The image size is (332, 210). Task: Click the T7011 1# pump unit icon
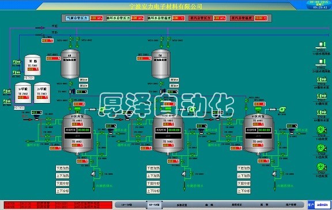pyautogui.click(x=322, y=45)
